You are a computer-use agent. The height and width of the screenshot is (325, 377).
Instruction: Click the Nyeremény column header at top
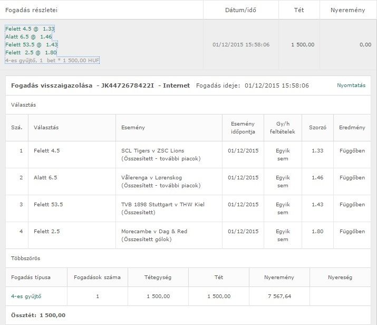point(348,9)
